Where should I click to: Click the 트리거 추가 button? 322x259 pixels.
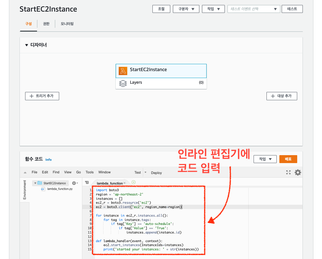(x=42, y=96)
